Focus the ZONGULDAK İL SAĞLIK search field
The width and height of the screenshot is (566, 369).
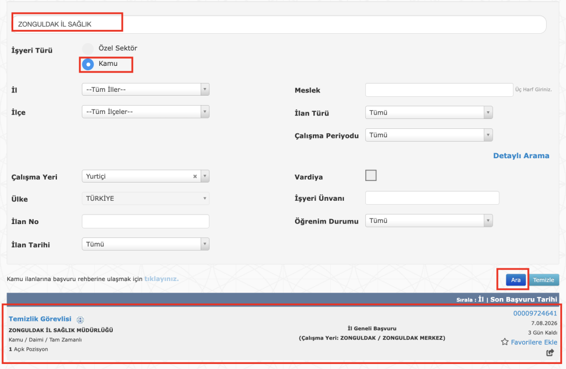click(279, 24)
